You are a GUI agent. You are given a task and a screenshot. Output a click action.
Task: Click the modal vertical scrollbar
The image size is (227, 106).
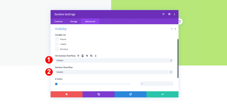(x=178, y=58)
